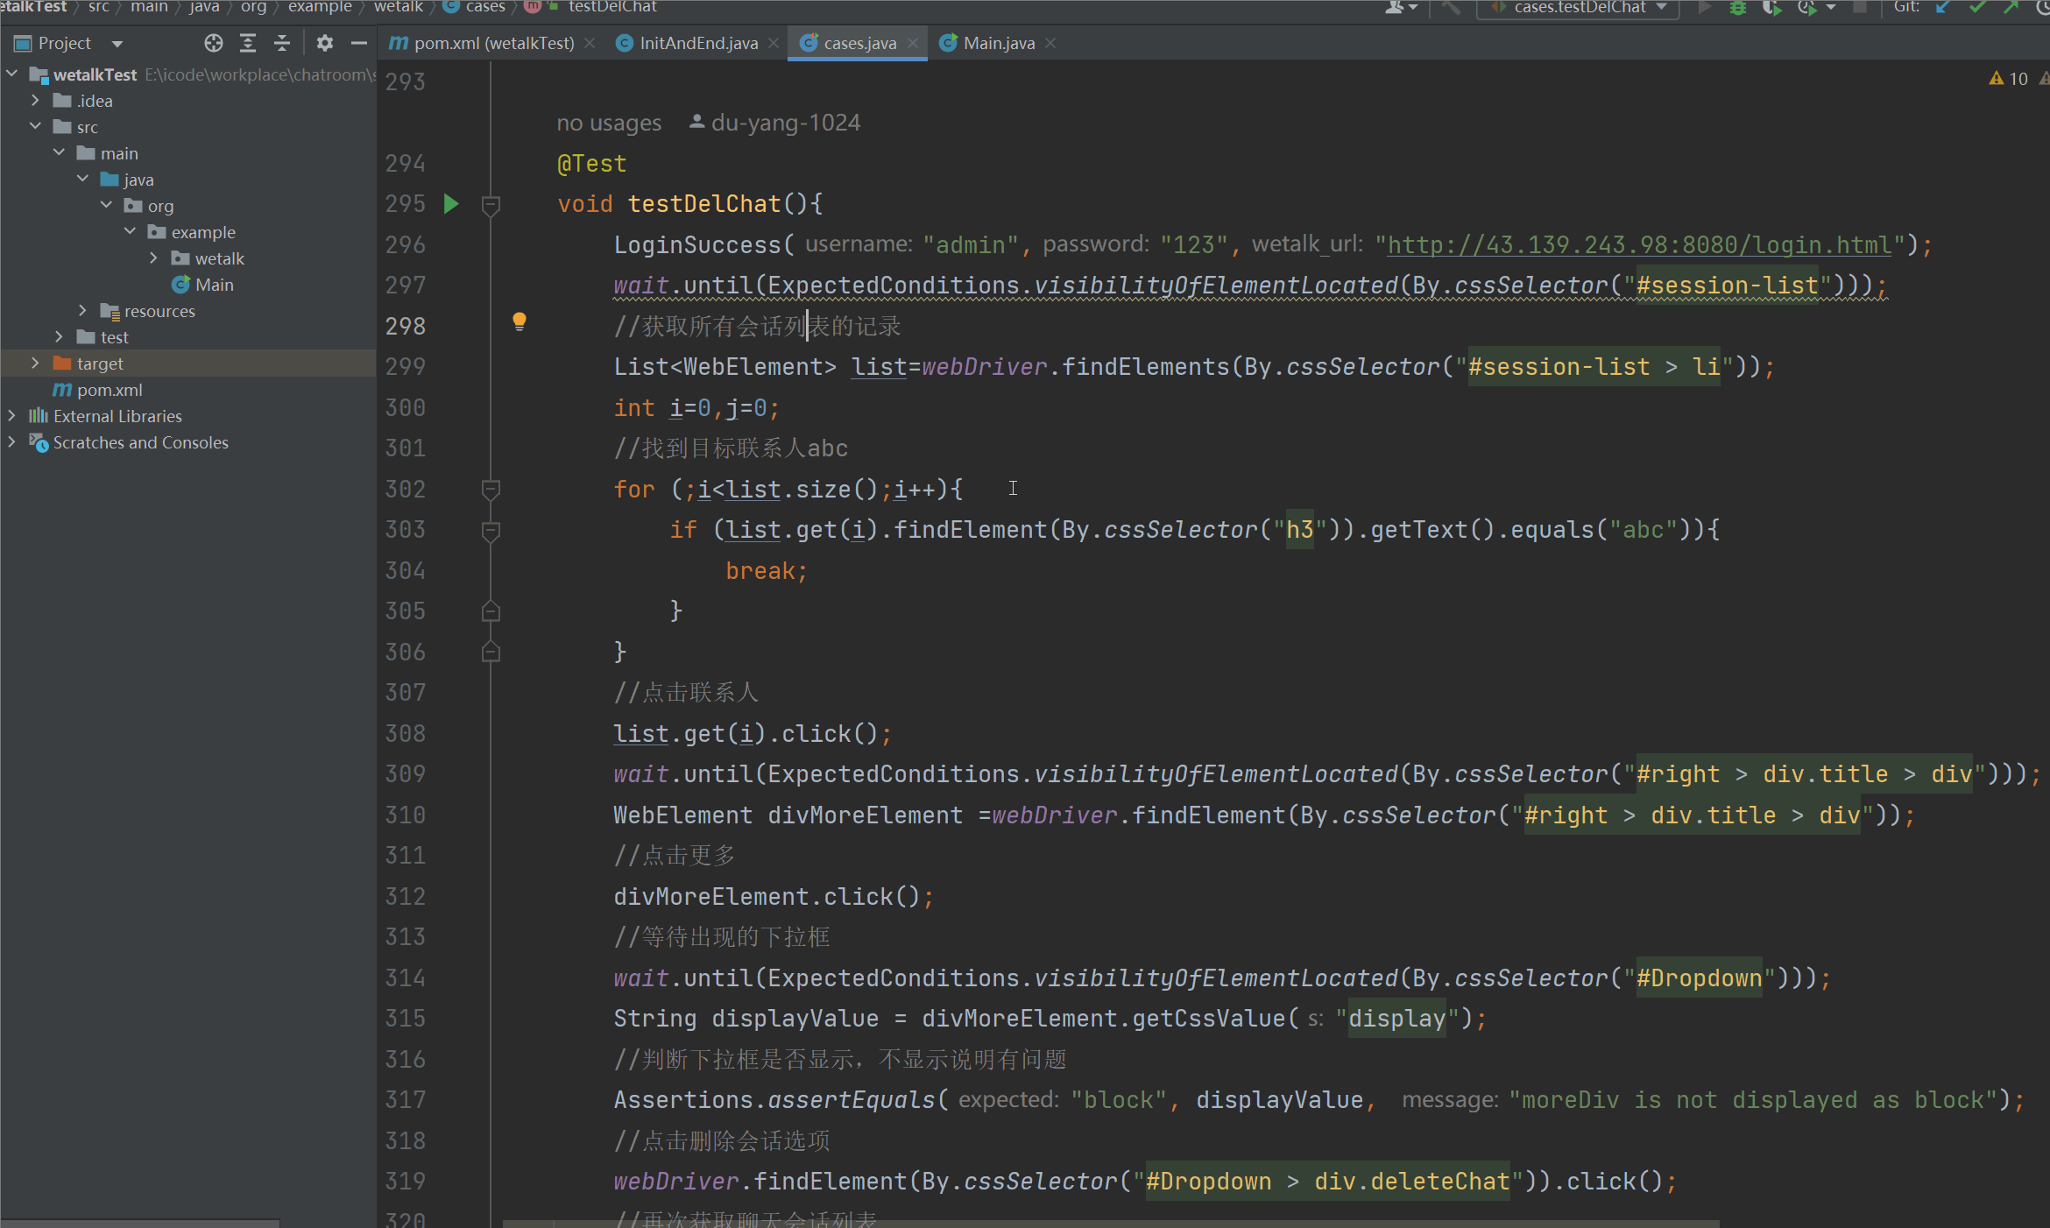Hide the Project tool window
Screen dimensions: 2050x1228
358,43
